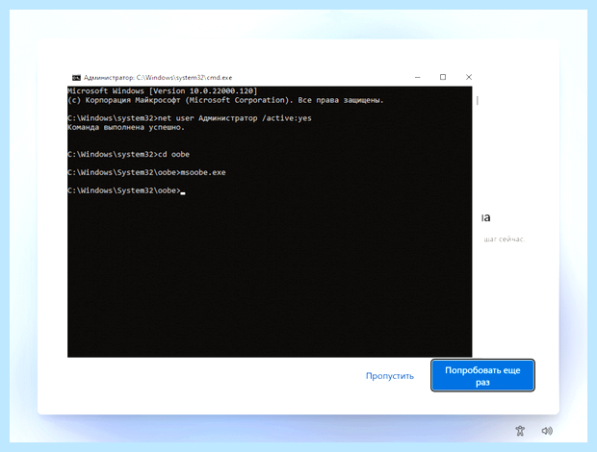597x452 pixels.
Task: Maximize the Administrator cmd.exe window
Action: click(443, 77)
